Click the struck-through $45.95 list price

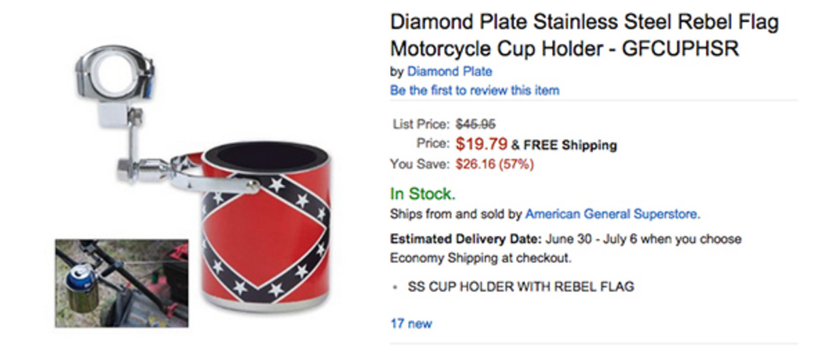475,124
